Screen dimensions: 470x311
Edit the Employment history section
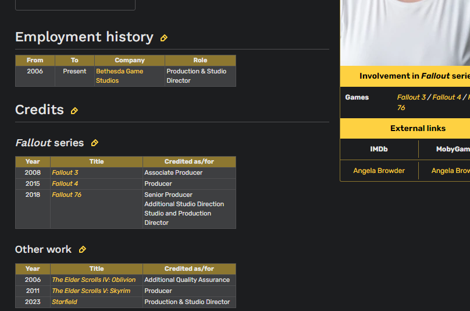(x=163, y=38)
